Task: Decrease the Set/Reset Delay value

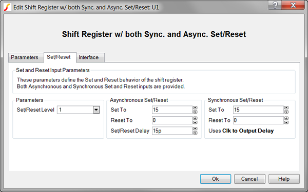Action: 195,133
